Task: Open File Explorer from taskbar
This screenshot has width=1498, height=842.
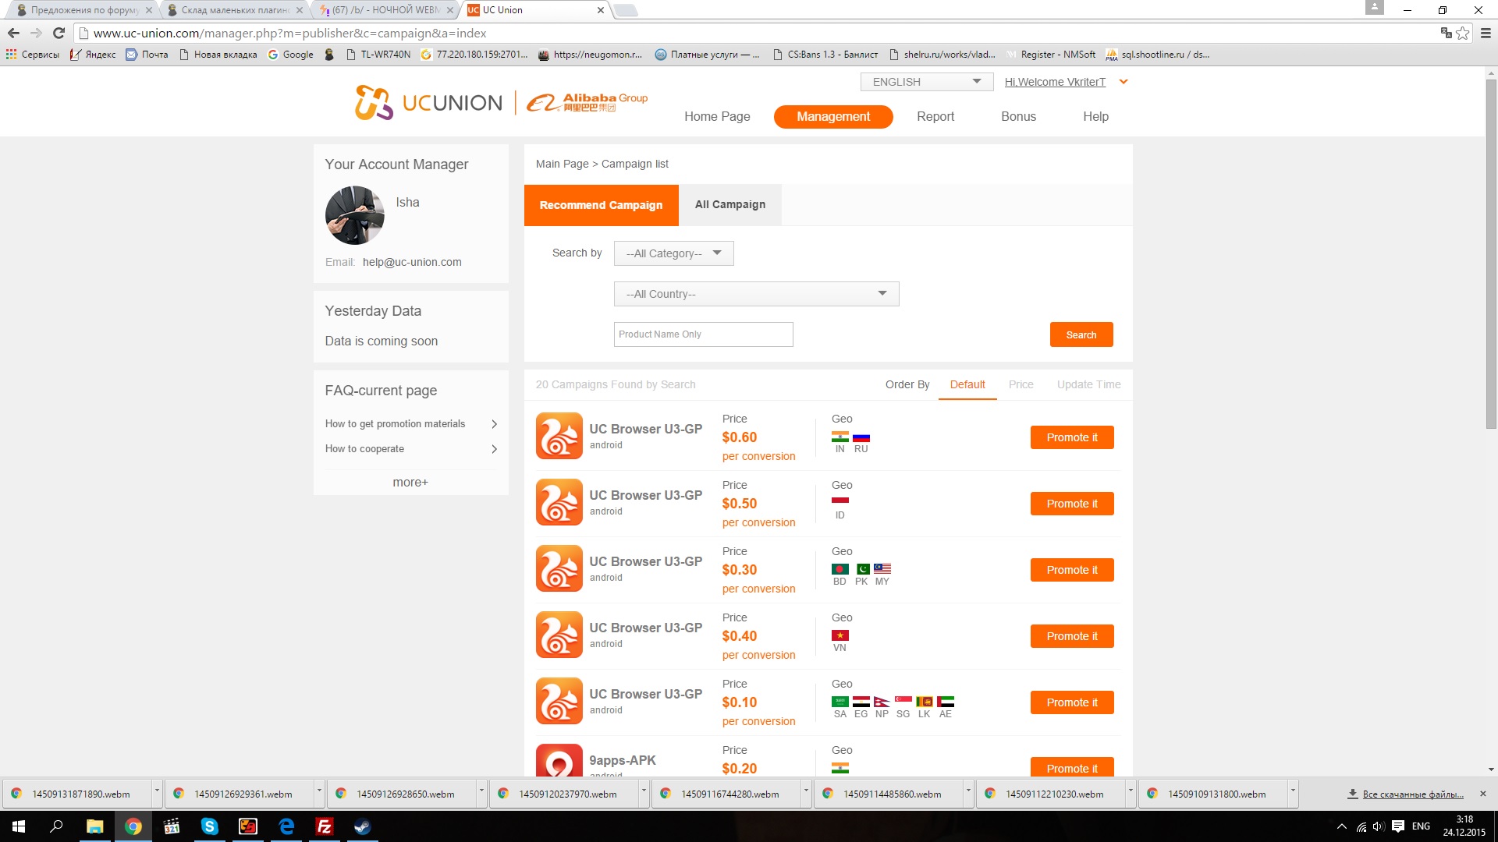Action: (94, 826)
